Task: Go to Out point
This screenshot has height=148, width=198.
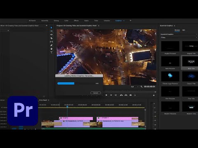Action: (x=115, y=95)
